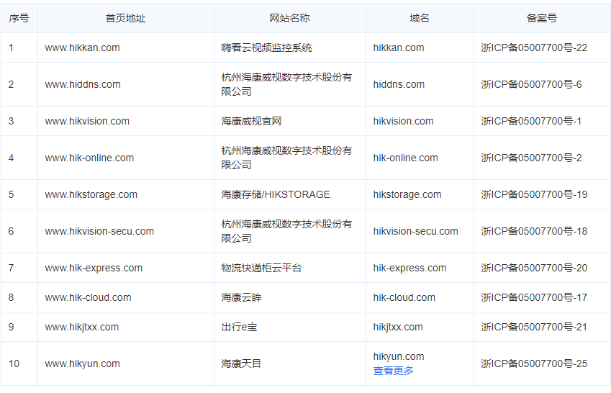
Task: Click serial number 5 in hikstorage.com row
Action: click(x=12, y=194)
